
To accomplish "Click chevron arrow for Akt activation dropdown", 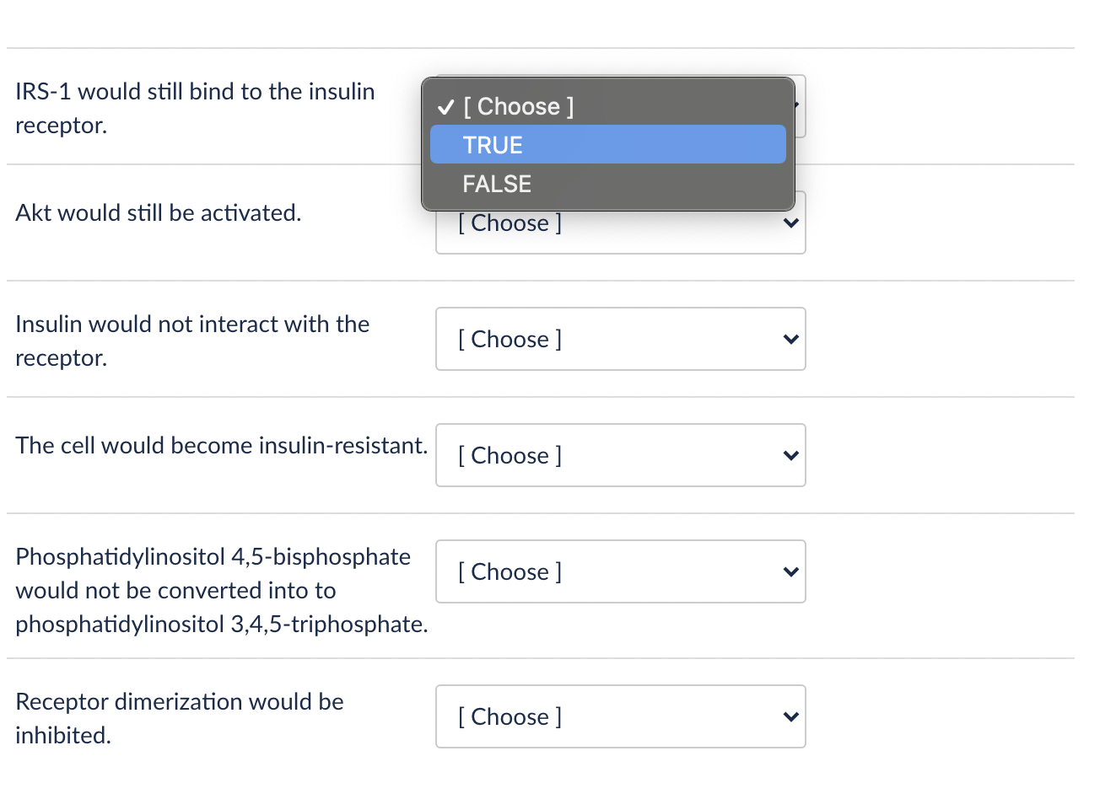I will [790, 223].
